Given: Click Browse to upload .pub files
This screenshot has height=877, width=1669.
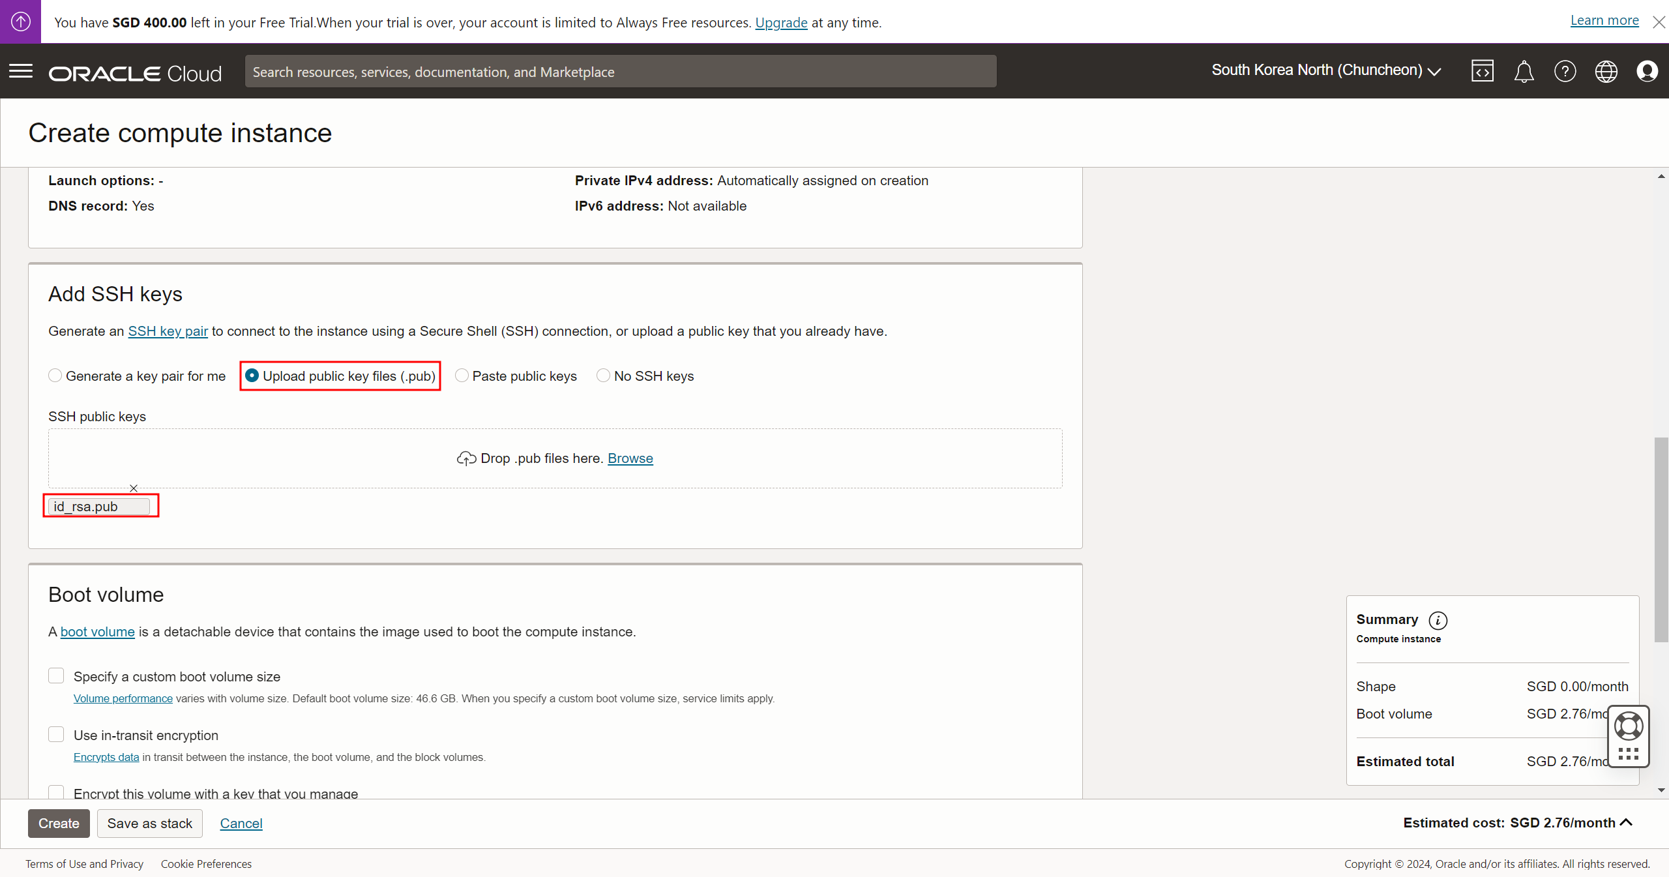Looking at the screenshot, I should tap(630, 458).
